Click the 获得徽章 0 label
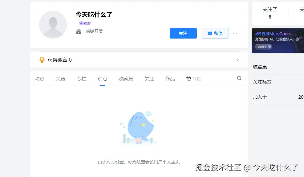Viewport: 304px width, 177px height. (x=59, y=60)
